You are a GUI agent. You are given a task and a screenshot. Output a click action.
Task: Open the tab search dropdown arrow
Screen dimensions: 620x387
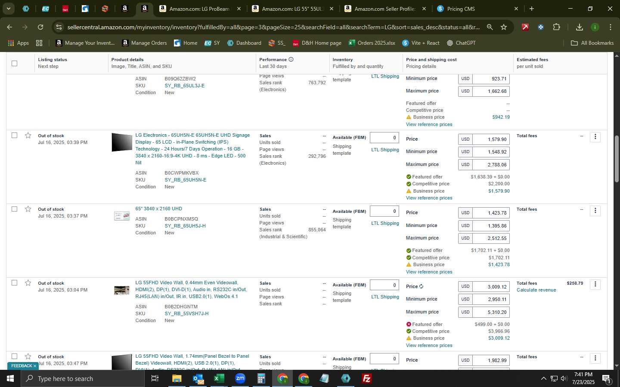(x=8, y=9)
